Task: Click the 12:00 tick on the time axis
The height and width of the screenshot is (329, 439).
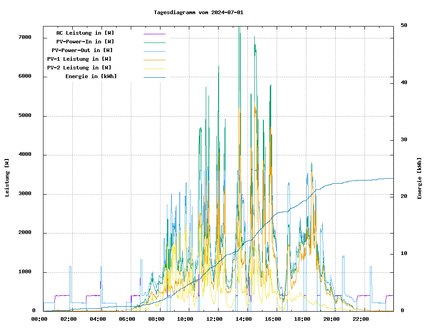Action: pos(215,319)
